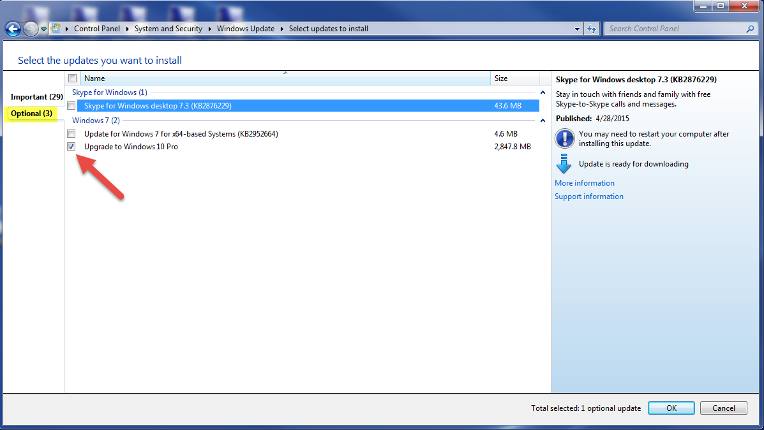Click the restart warning exclamation icon

click(565, 139)
